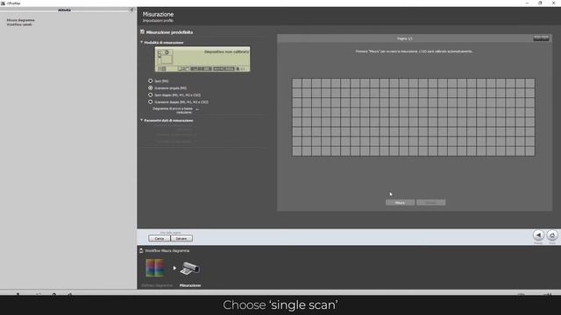
Task: Select Workflow salvati in Attività panel
Action: pos(19,24)
